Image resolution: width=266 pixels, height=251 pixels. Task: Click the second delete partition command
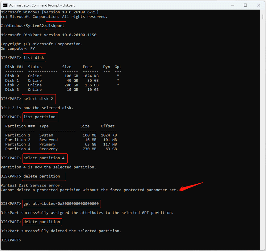tap(42, 222)
